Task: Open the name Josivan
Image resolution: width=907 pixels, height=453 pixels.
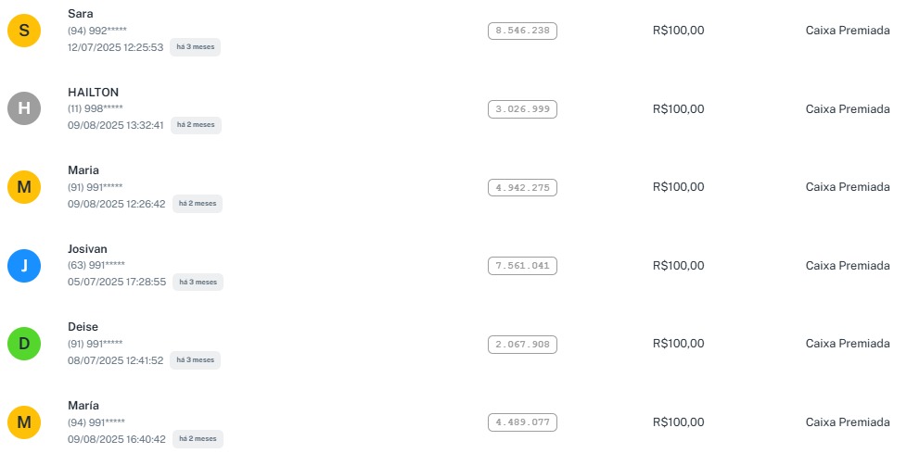Action: (88, 248)
